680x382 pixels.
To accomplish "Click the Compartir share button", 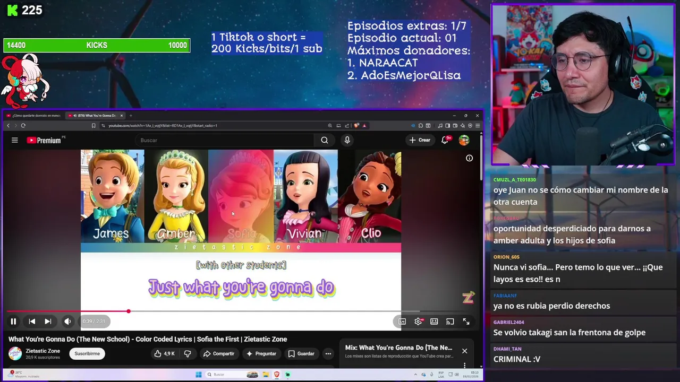I will pos(218,353).
